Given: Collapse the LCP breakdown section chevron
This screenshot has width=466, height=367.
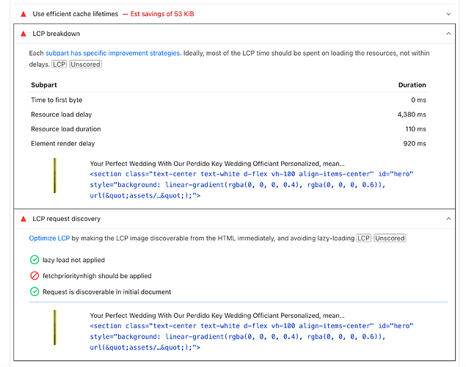Looking at the screenshot, I should [448, 34].
